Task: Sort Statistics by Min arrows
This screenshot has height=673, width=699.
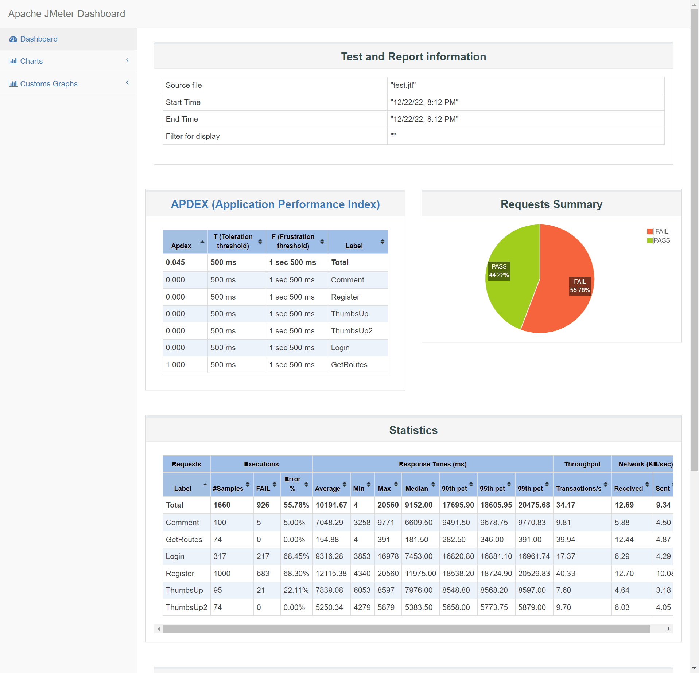Action: point(369,484)
